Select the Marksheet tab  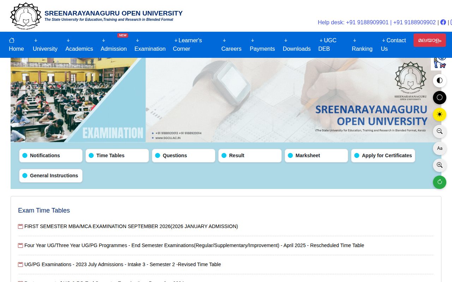[316, 155]
